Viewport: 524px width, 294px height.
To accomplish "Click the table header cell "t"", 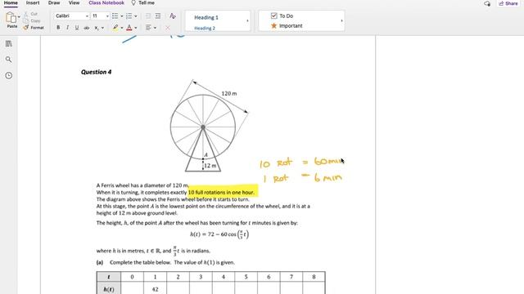I will pos(109,277).
